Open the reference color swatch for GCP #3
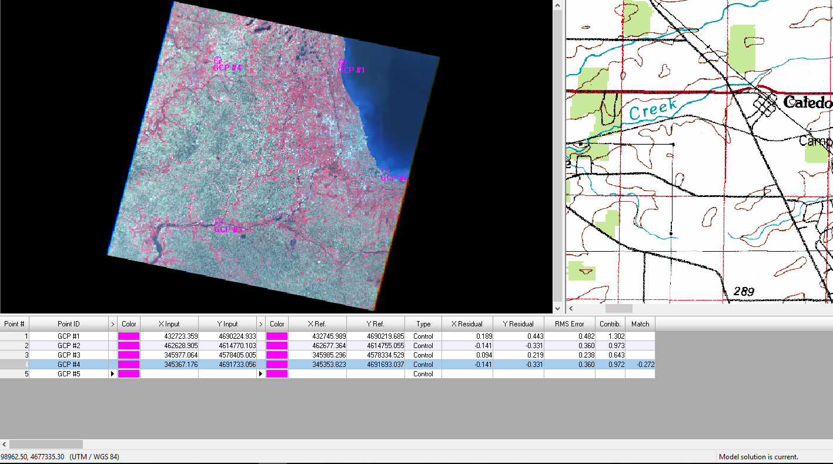This screenshot has height=464, width=833. [x=277, y=355]
